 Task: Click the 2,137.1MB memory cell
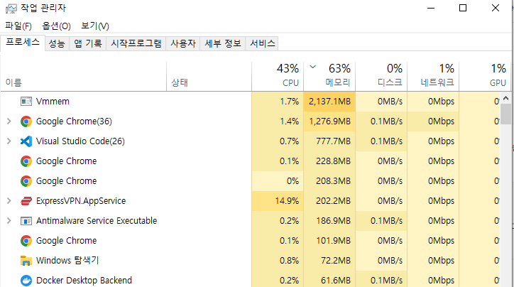click(x=329, y=102)
